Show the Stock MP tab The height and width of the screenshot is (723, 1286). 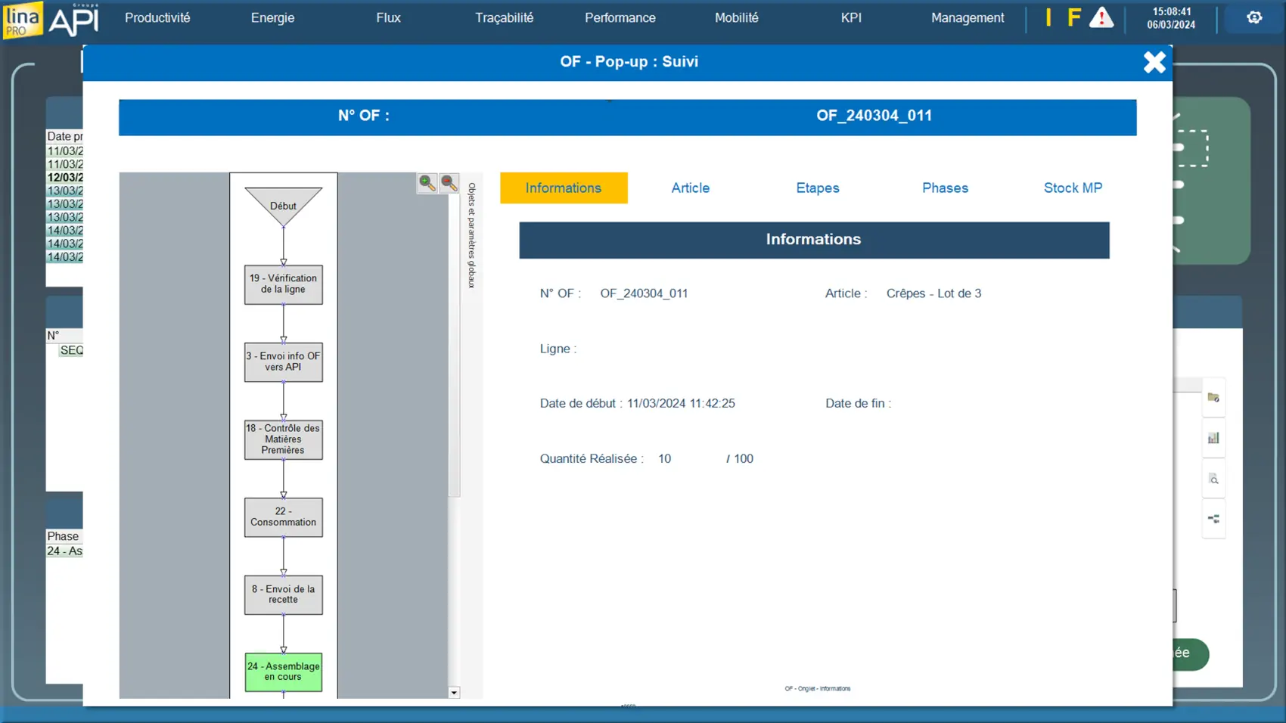(1072, 188)
